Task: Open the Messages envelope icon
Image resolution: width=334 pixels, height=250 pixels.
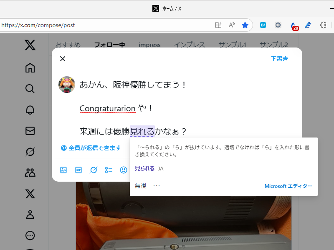Action: click(30, 131)
